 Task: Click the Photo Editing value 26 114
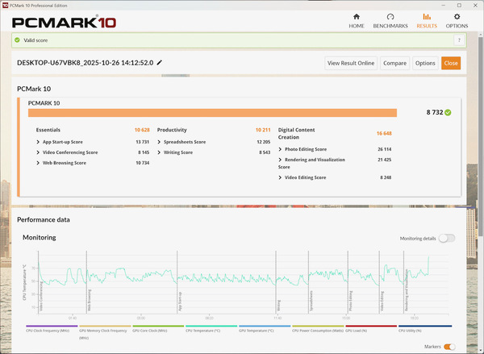385,149
